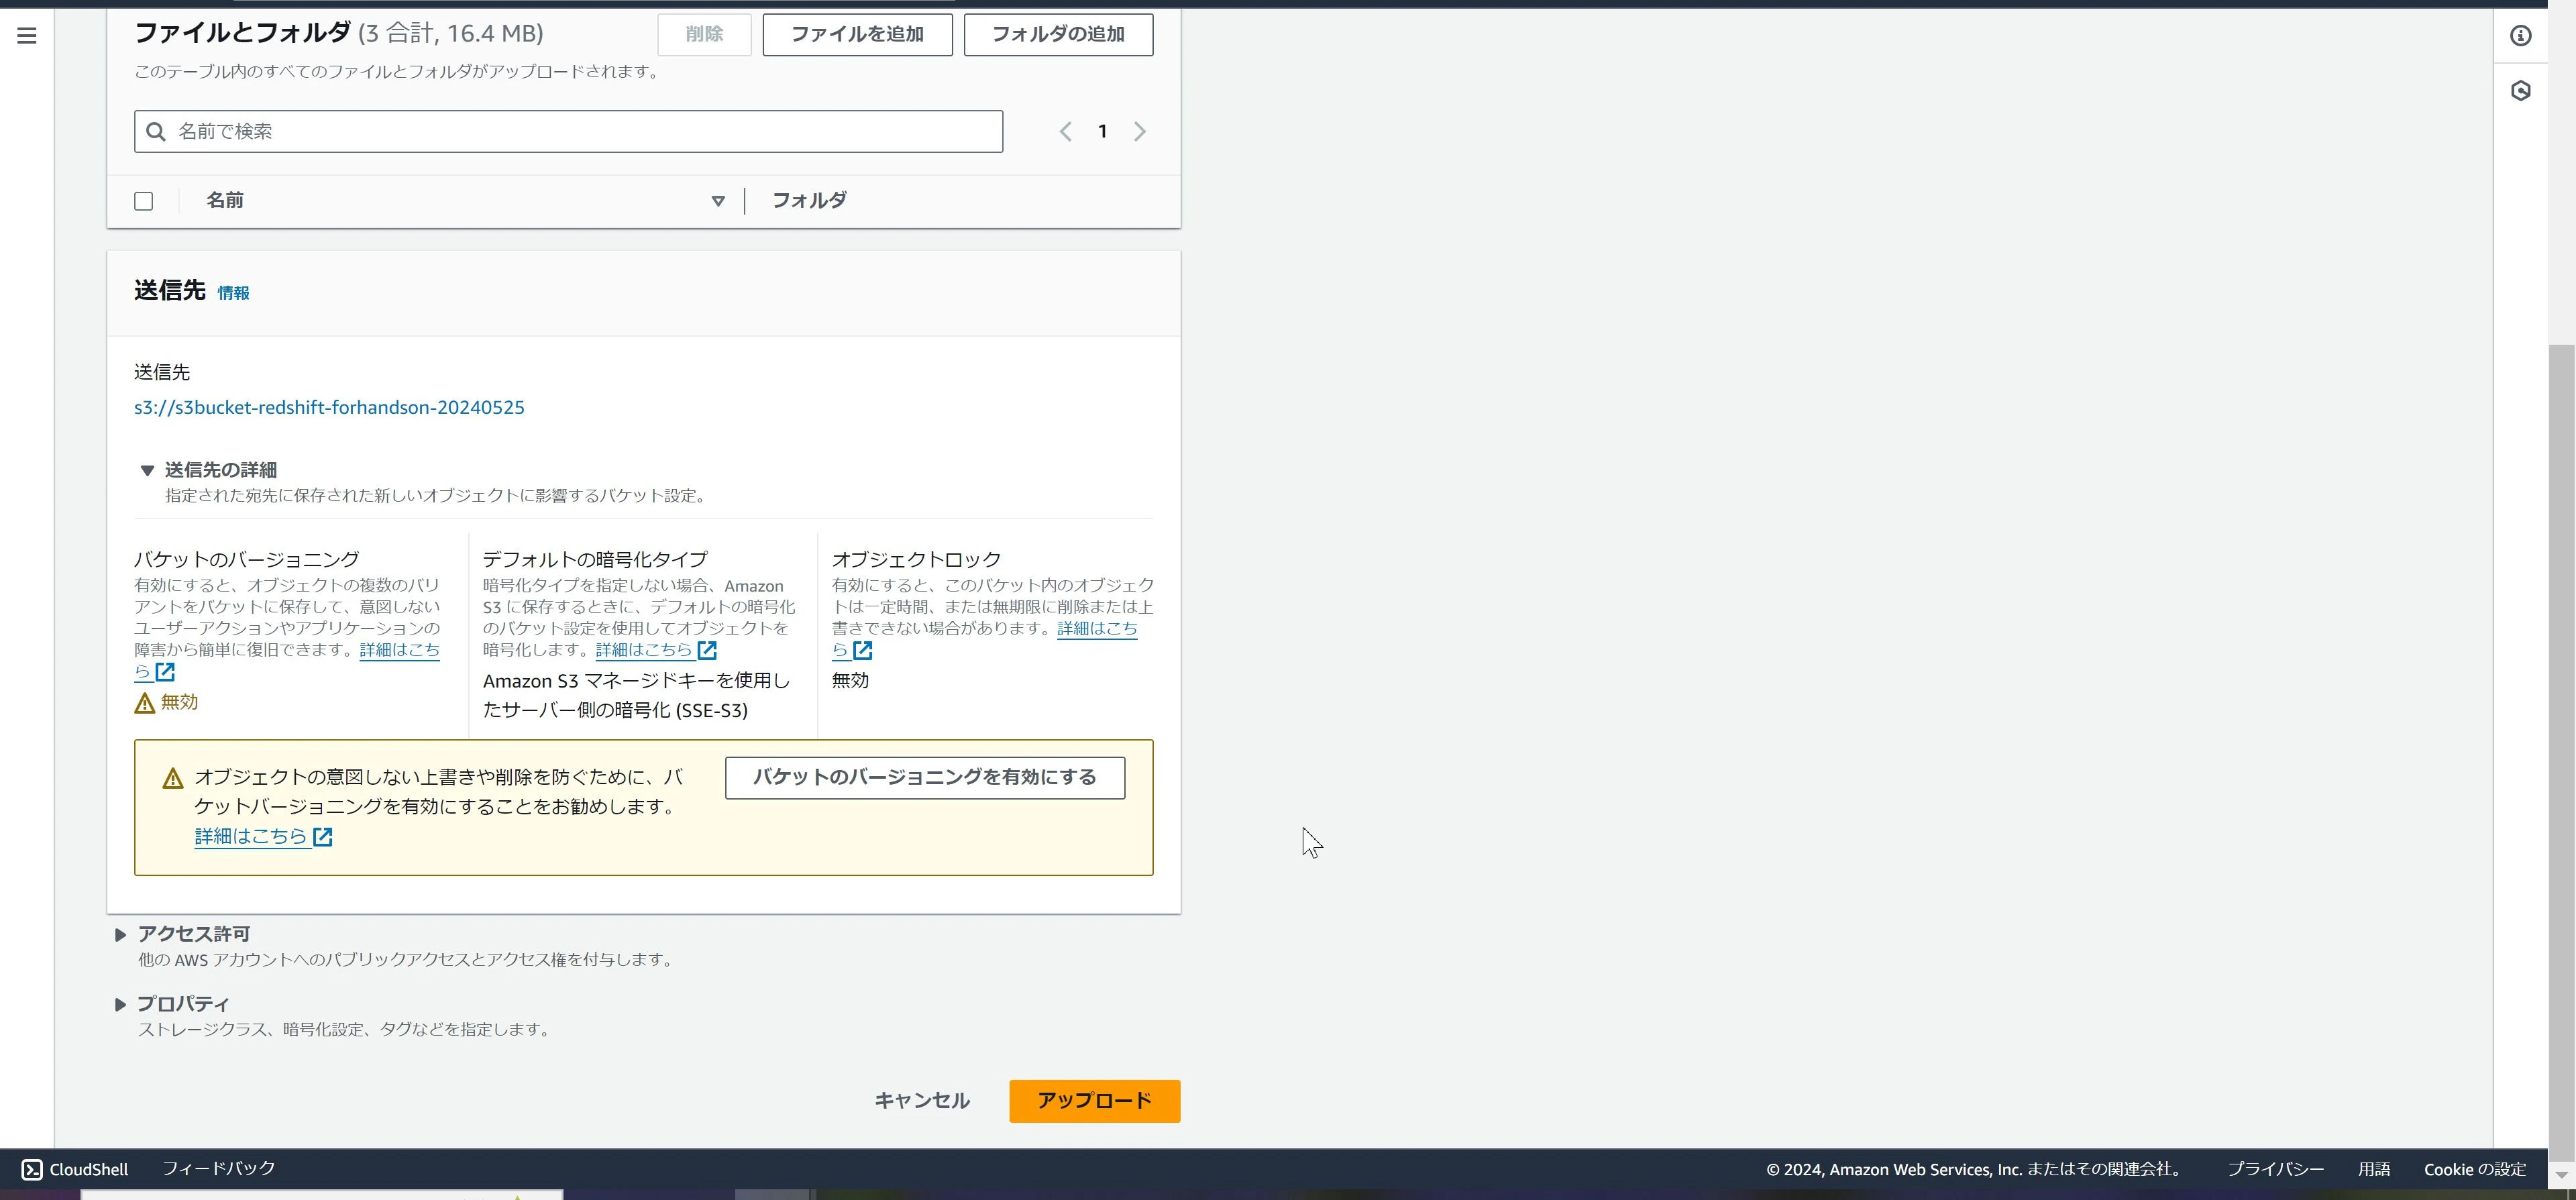Screen dimensions: 2576x1200
Task: Open 詳細はこちら link under デフォルトの暗号化タイプ
Action: [x=644, y=650]
